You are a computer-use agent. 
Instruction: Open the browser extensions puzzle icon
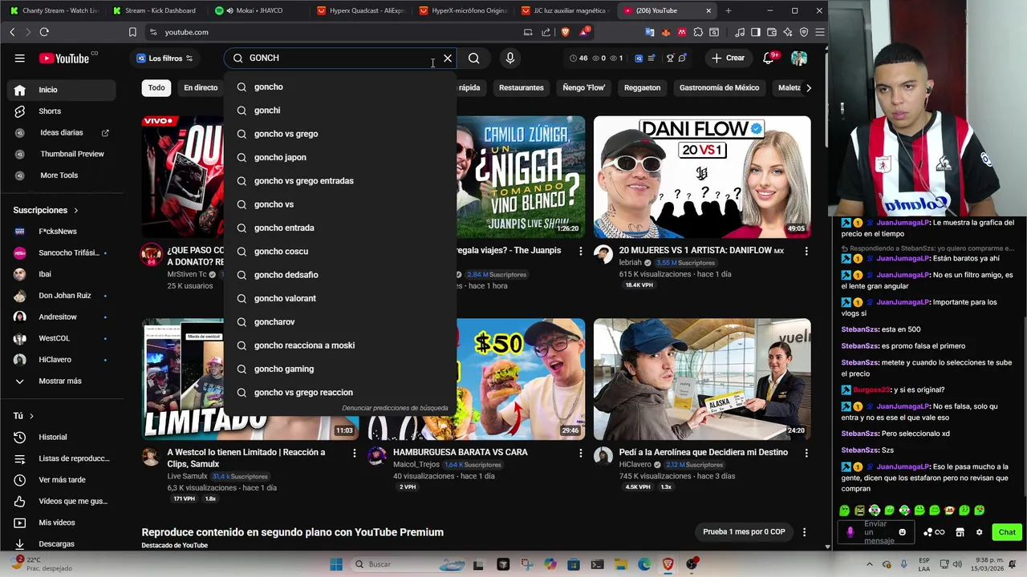698,32
